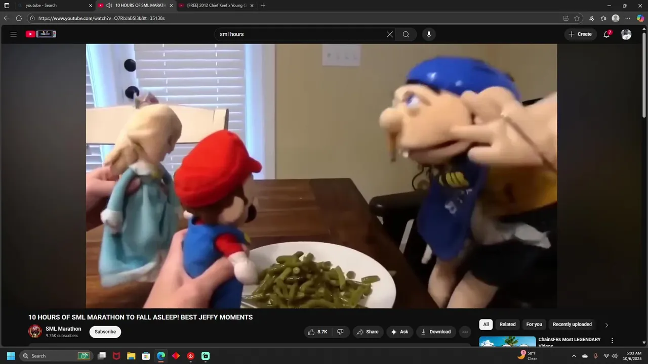Mute tab using speaker icon on SML tab
This screenshot has width=648, height=364.
[x=109, y=6]
